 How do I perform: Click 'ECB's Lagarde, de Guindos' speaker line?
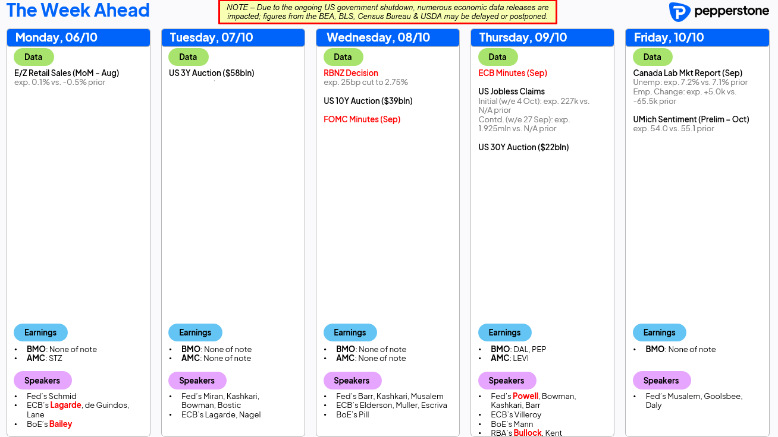78,406
